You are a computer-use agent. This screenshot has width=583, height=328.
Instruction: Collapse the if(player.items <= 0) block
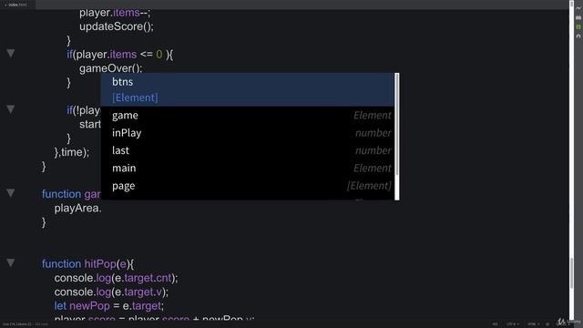coord(11,54)
